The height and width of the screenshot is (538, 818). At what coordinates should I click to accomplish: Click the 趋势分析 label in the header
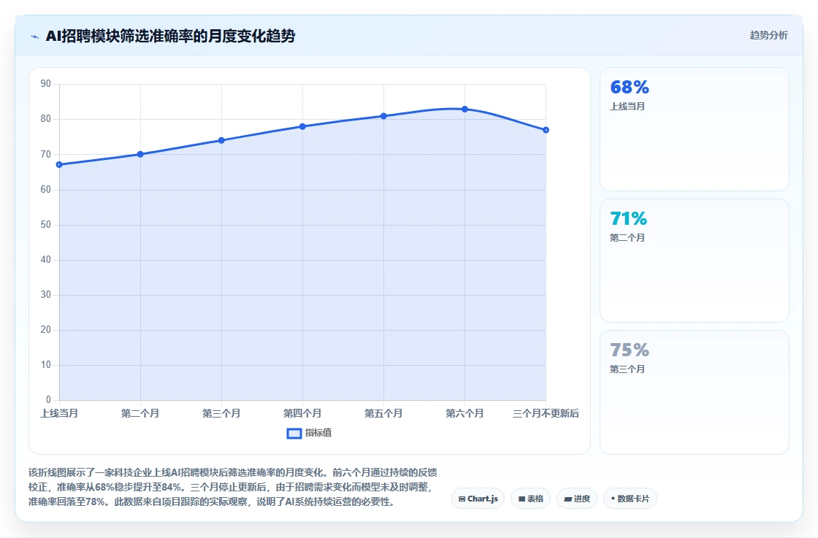click(x=768, y=36)
